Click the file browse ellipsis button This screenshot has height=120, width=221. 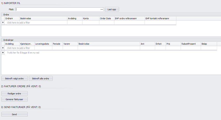coord(102,9)
